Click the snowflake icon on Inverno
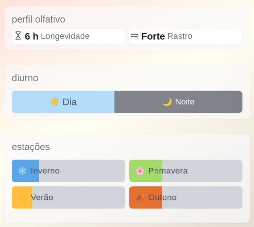Image resolution: width=254 pixels, height=227 pixels. [x=22, y=171]
